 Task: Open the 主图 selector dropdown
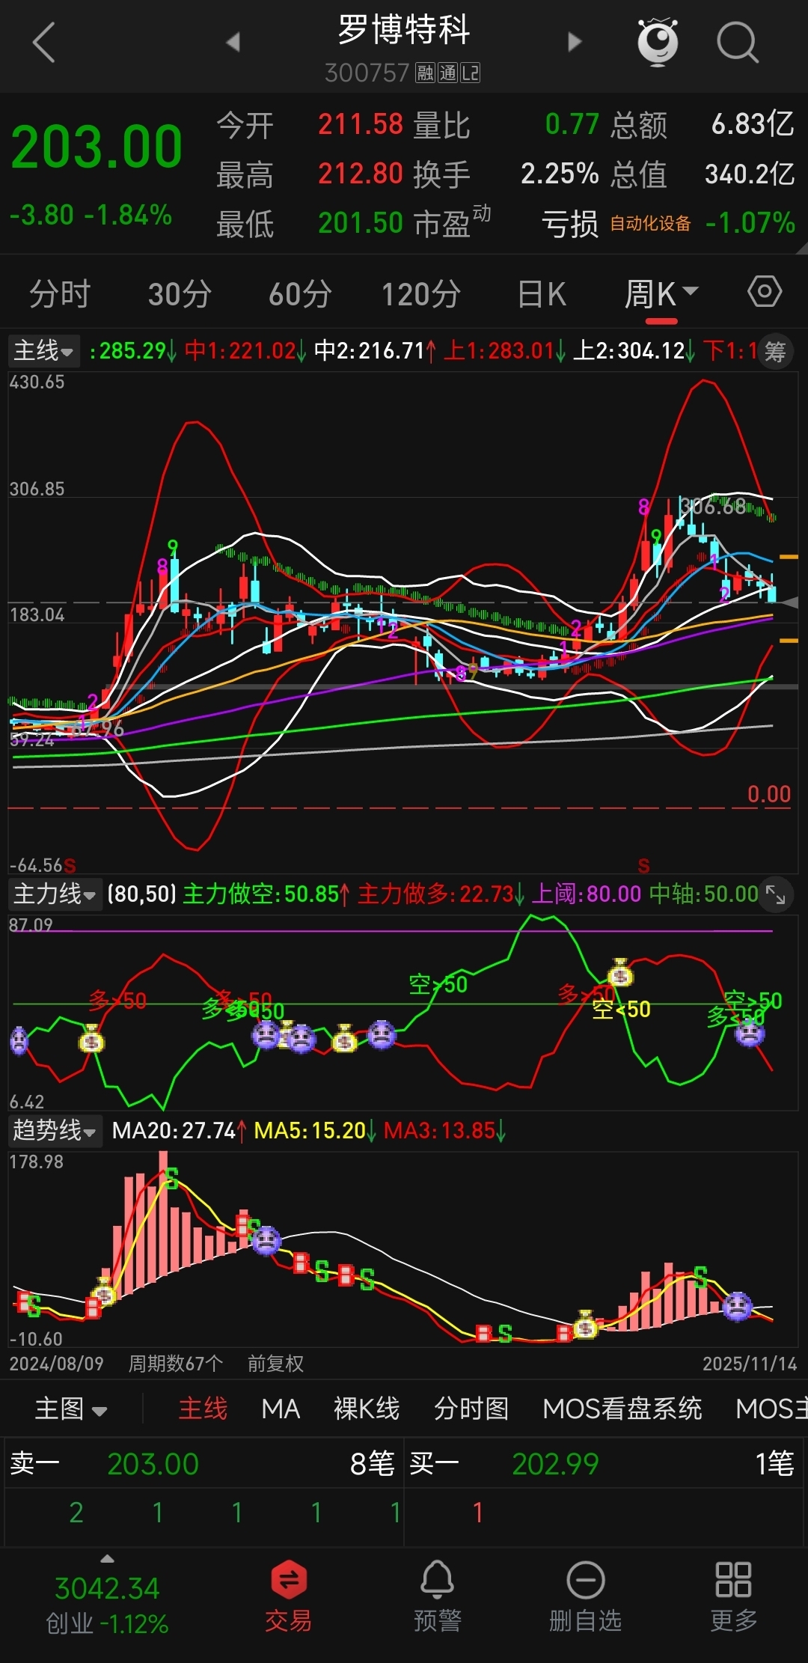[x=71, y=1409]
